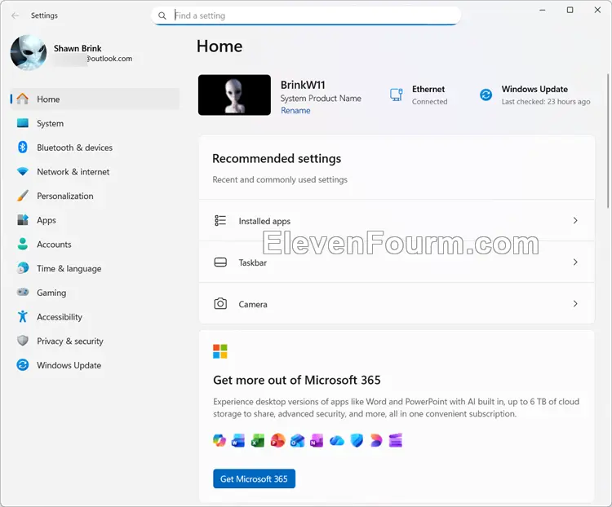The image size is (612, 507).
Task: Open Camera settings via its chevron
Action: pos(575,303)
